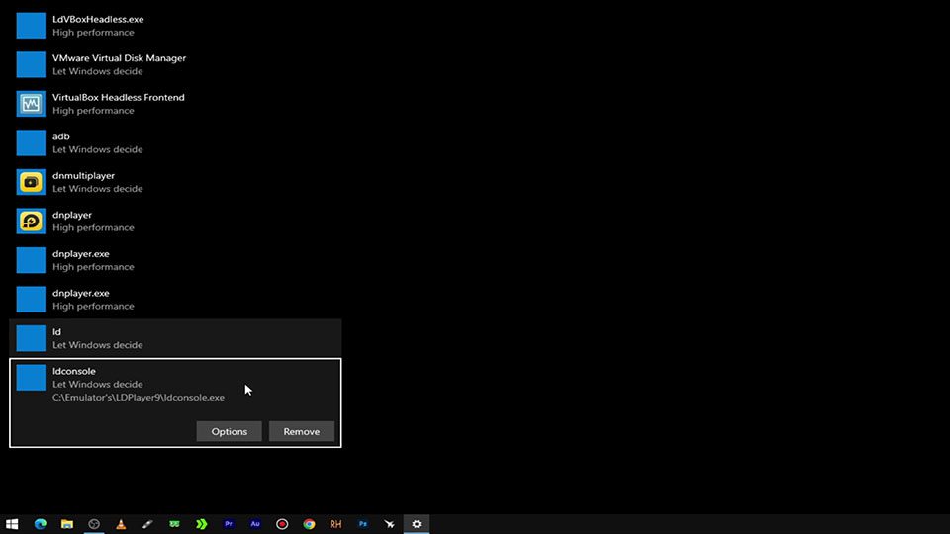This screenshot has height=534, width=950.
Task: Open File Explorer from the taskbar
Action: 67,524
